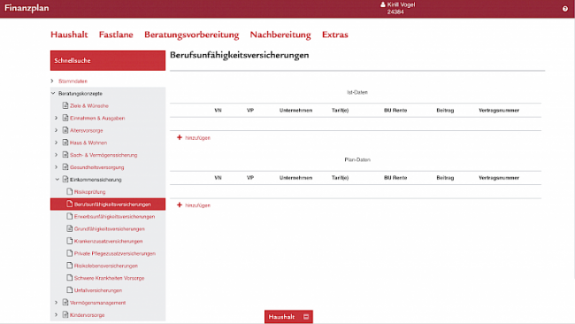Open the Beratungsvorbereitung menu
The image size is (575, 324).
tap(191, 35)
